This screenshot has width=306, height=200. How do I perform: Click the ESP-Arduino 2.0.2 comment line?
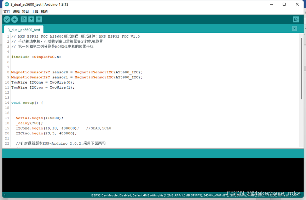coord(61,143)
